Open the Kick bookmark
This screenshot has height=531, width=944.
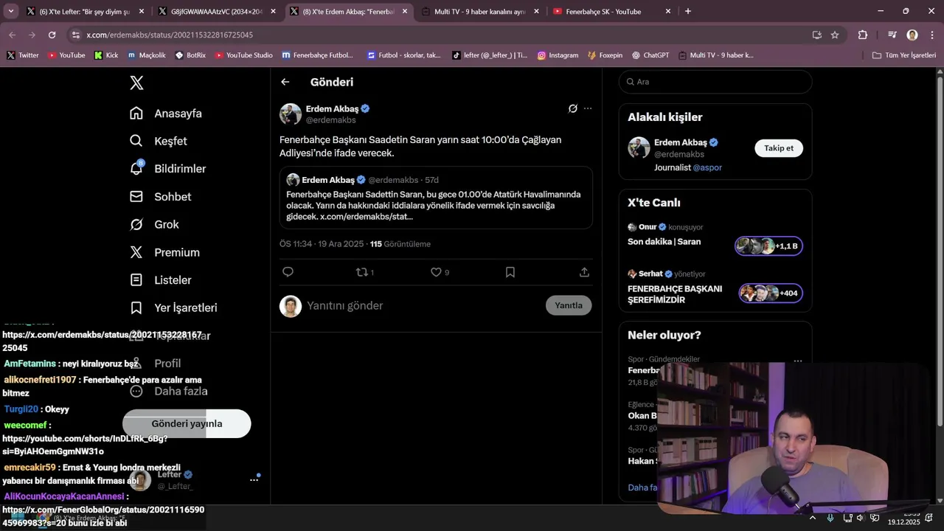pos(106,55)
